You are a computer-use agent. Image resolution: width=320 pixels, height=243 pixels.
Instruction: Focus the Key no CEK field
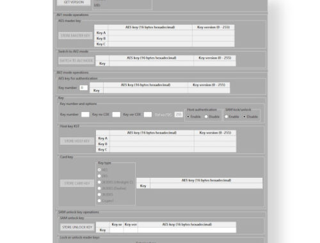pyautogui.click(x=116, y=114)
